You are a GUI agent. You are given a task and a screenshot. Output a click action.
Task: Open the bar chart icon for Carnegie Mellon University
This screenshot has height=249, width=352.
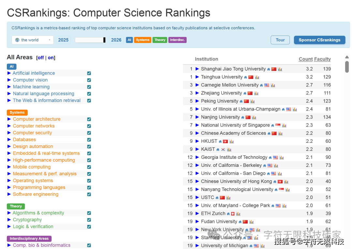tap(273, 85)
